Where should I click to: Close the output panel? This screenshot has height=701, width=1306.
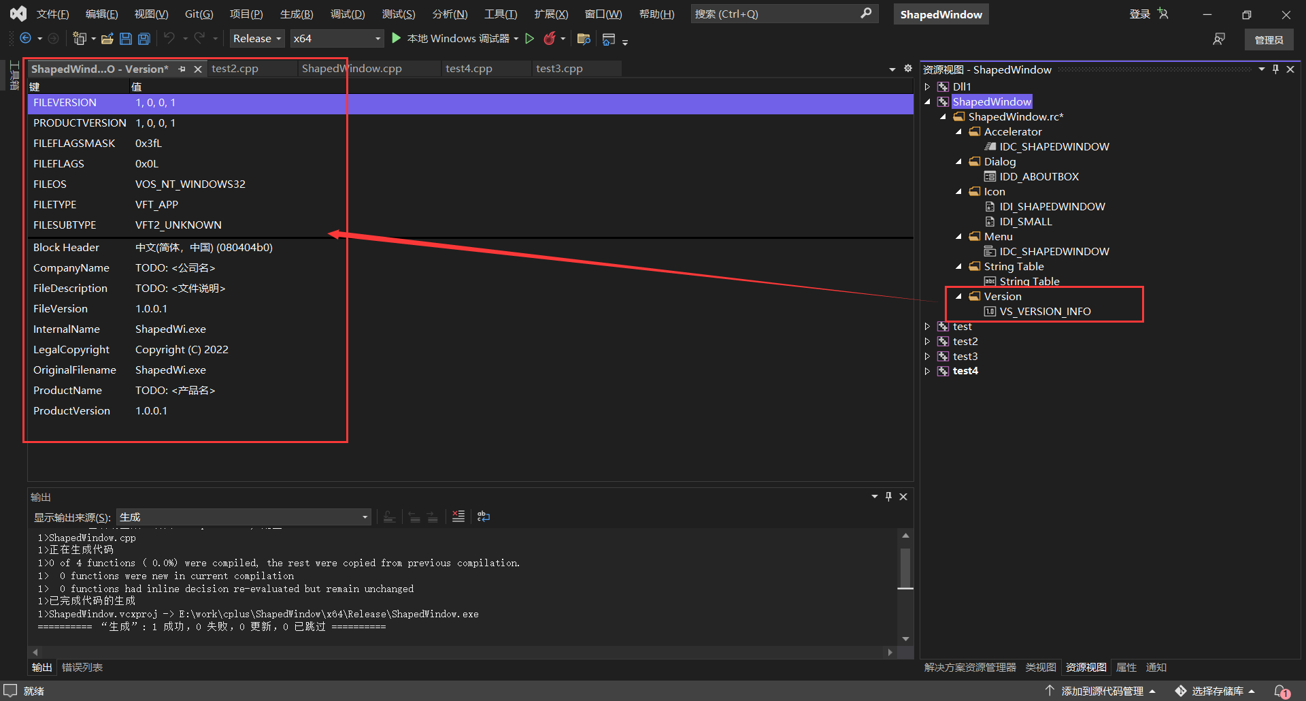pyautogui.click(x=903, y=497)
